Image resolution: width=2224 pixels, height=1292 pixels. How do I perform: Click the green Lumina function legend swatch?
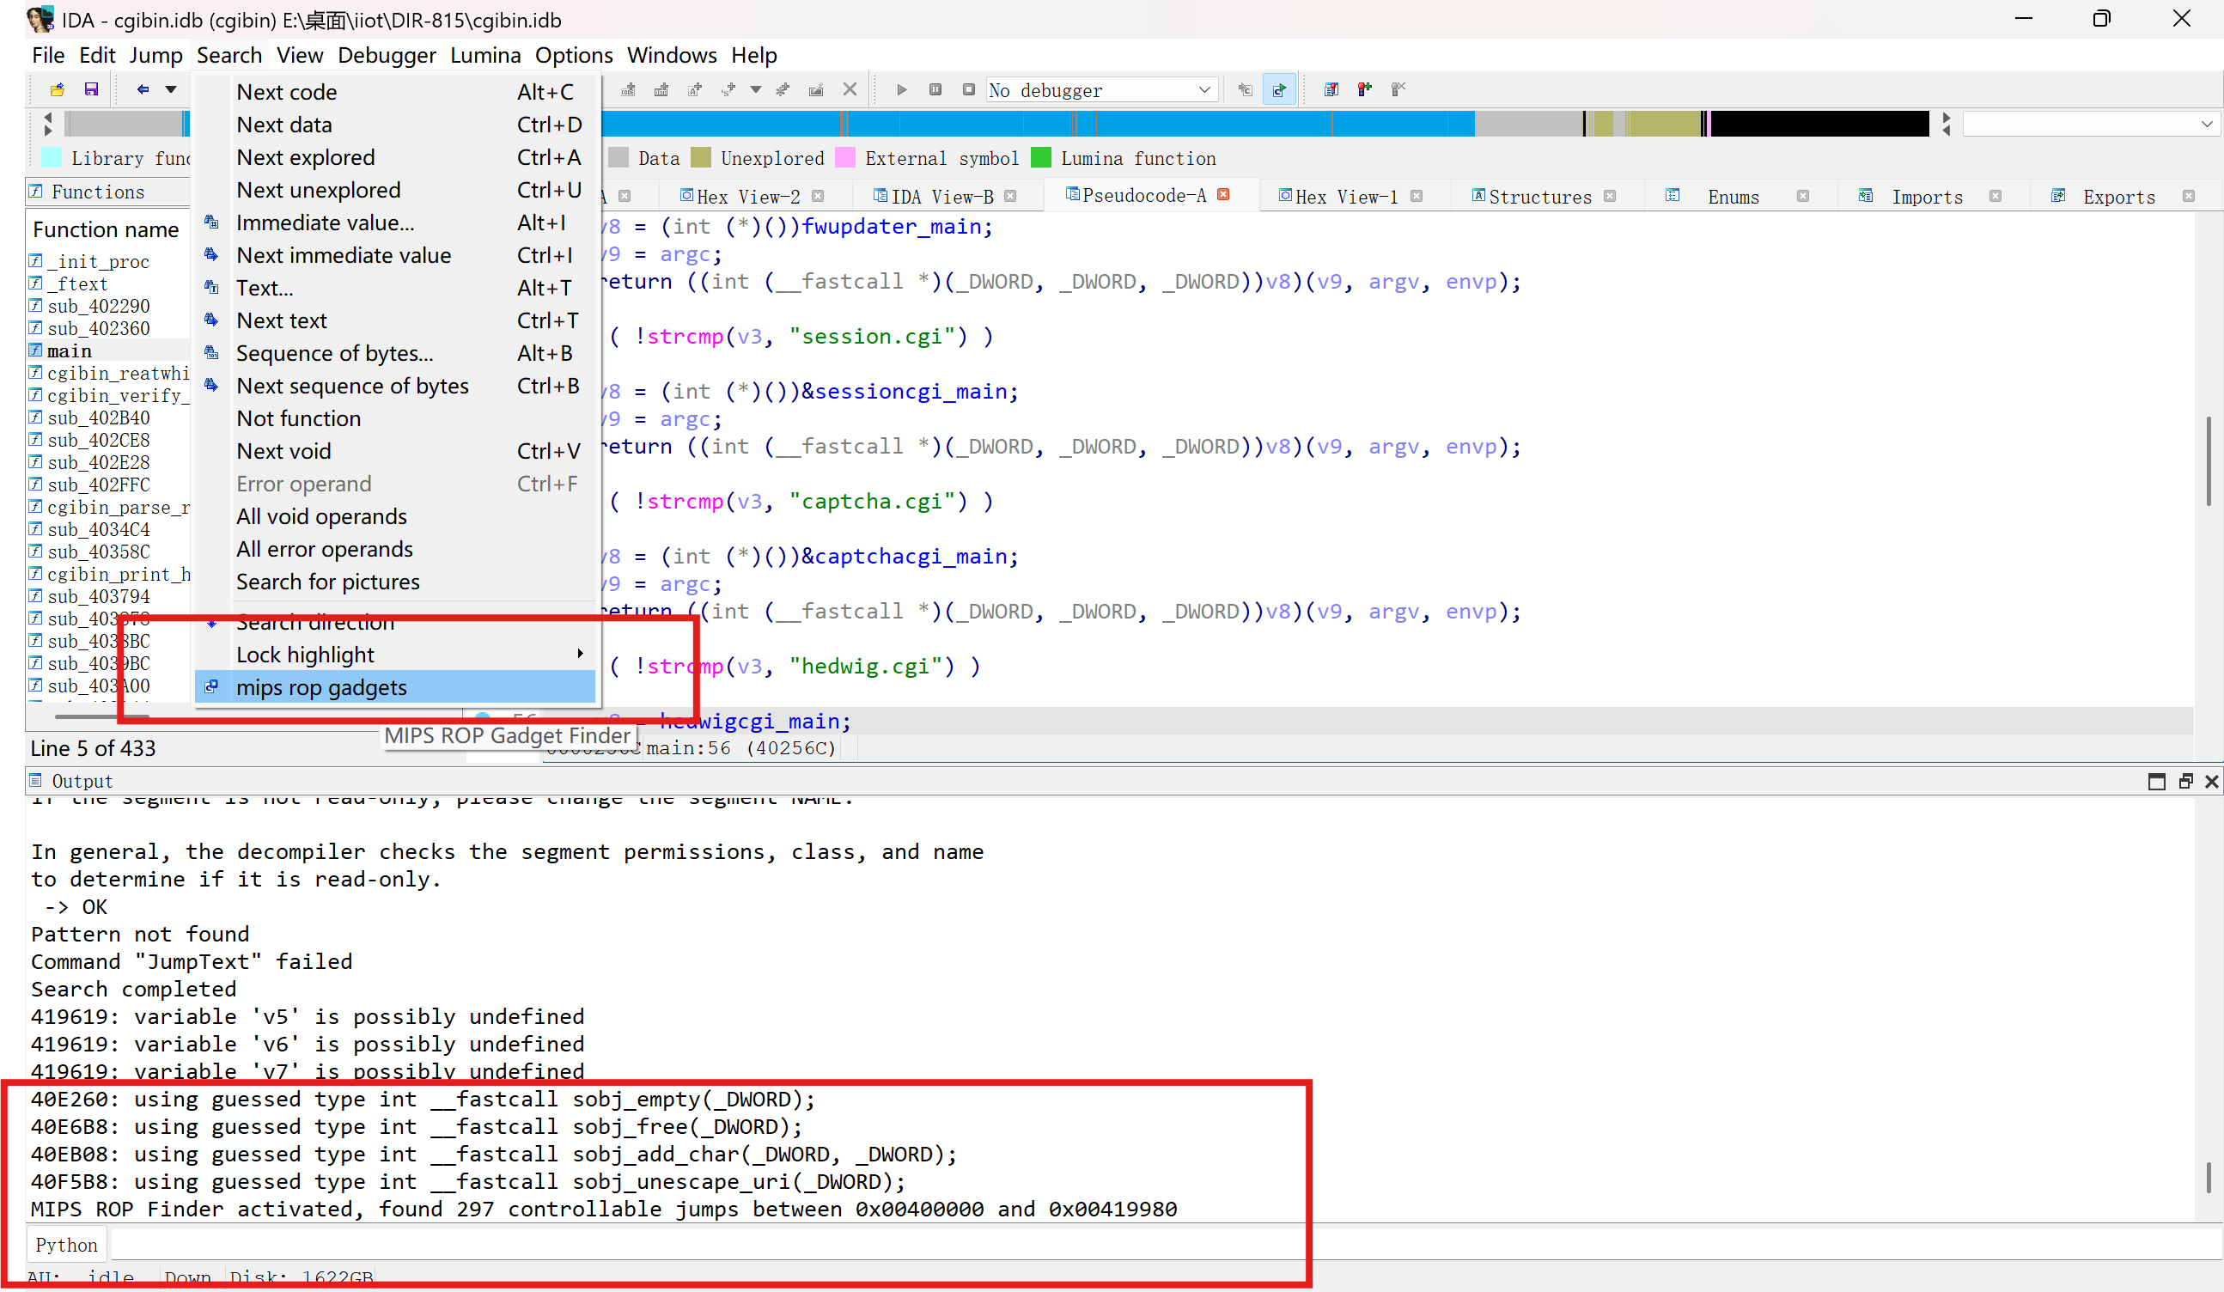1041,158
